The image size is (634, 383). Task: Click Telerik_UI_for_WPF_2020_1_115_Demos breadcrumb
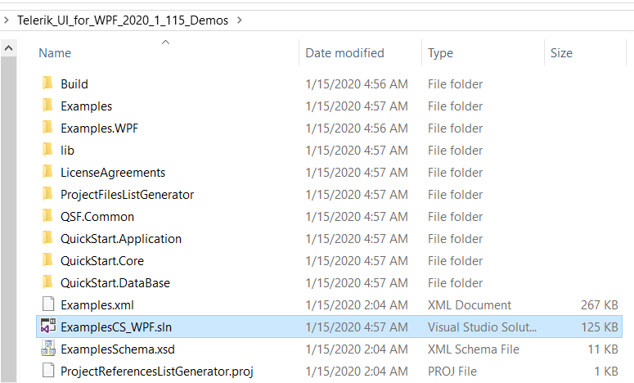123,20
